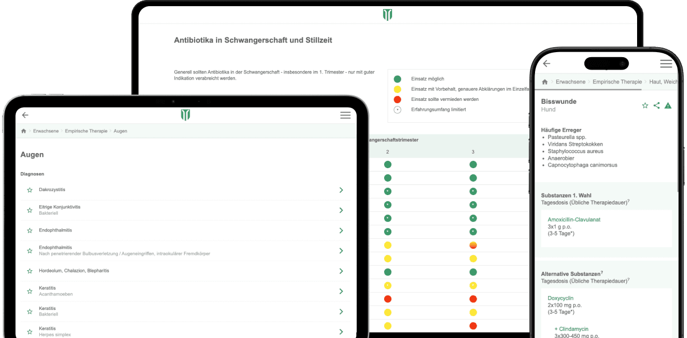Expand the Dakrozystitis row chevron
Image resolution: width=687 pixels, height=338 pixels.
pyautogui.click(x=341, y=190)
